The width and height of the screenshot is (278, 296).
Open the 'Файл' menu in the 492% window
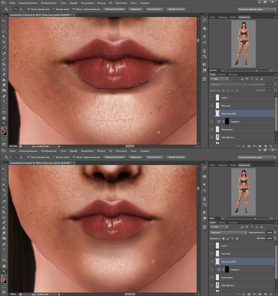pyautogui.click(x=13, y=3)
